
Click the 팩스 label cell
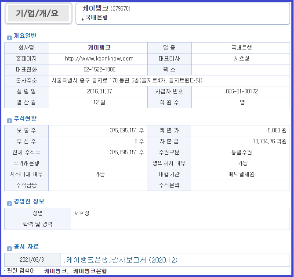169,70
